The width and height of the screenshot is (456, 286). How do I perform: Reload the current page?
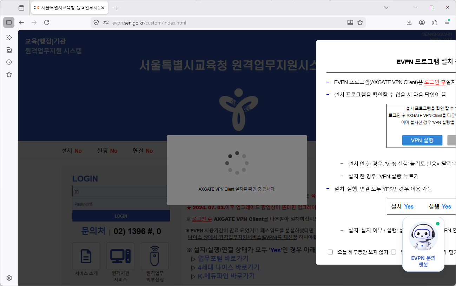tap(47, 22)
